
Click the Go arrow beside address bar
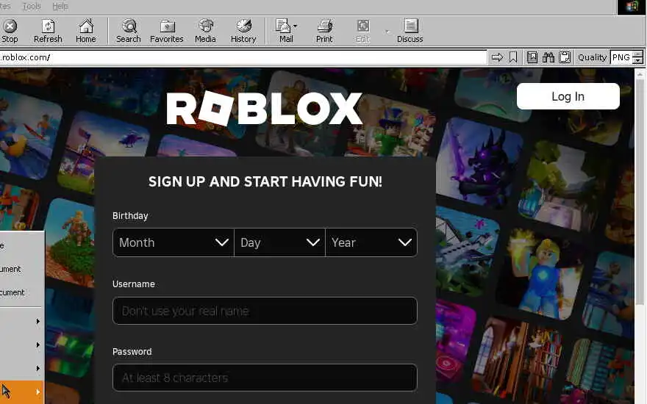(497, 57)
